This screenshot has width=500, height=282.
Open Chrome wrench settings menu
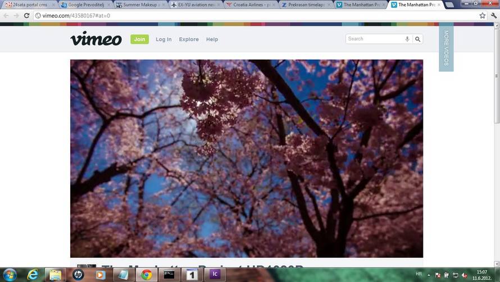[x=494, y=15]
